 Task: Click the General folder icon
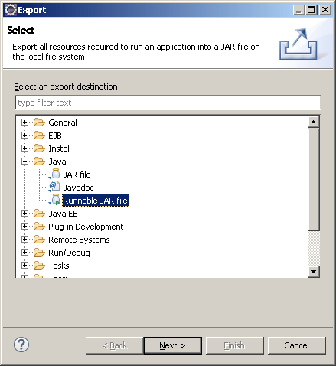pyautogui.click(x=39, y=123)
